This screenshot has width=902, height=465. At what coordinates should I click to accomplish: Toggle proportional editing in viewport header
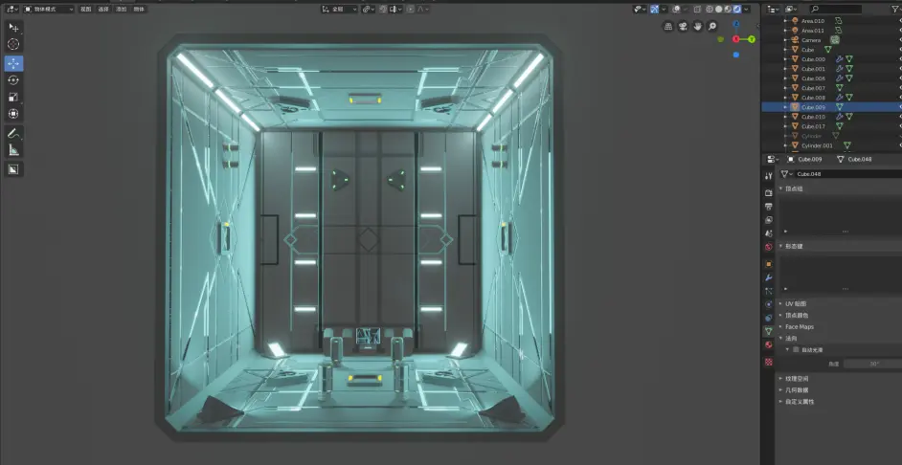pos(410,10)
